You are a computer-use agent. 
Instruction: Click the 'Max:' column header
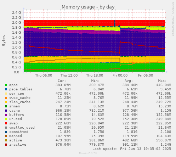coord(162,81)
